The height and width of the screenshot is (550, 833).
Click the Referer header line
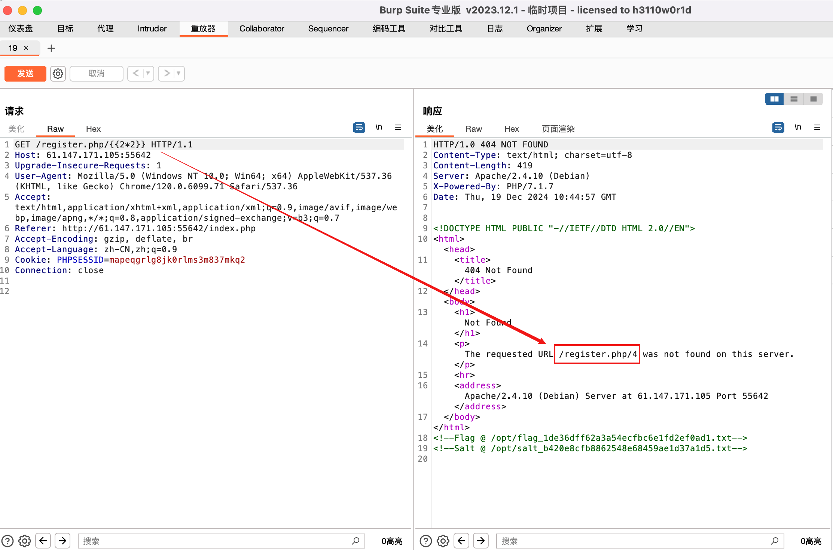[135, 229]
